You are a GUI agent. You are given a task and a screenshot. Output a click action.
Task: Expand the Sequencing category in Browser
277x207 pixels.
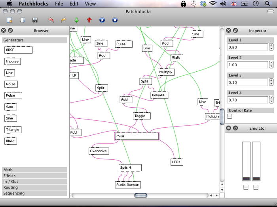[x=34, y=193]
